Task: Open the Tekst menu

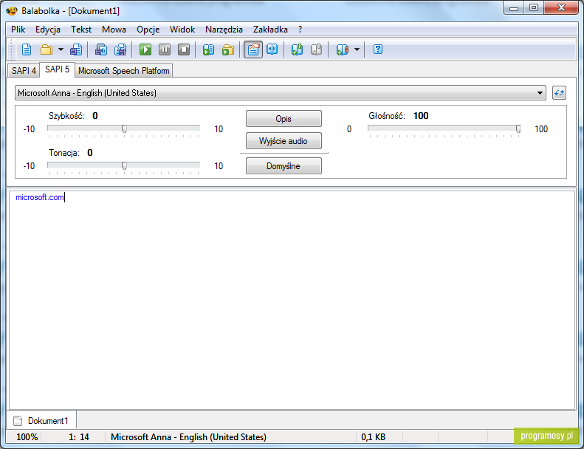Action: coord(81,30)
